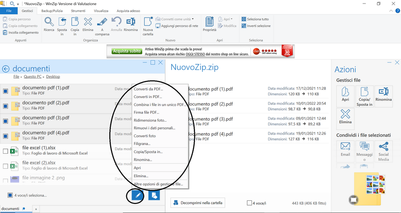Image resolution: width=401 pixels, height=213 pixels.
Task: Choose Filigrana... from the context menu
Action: point(160,144)
